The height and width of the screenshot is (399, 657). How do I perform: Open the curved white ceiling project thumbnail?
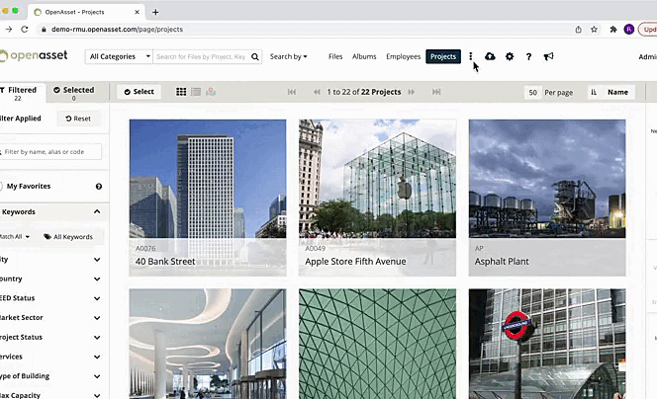click(208, 344)
